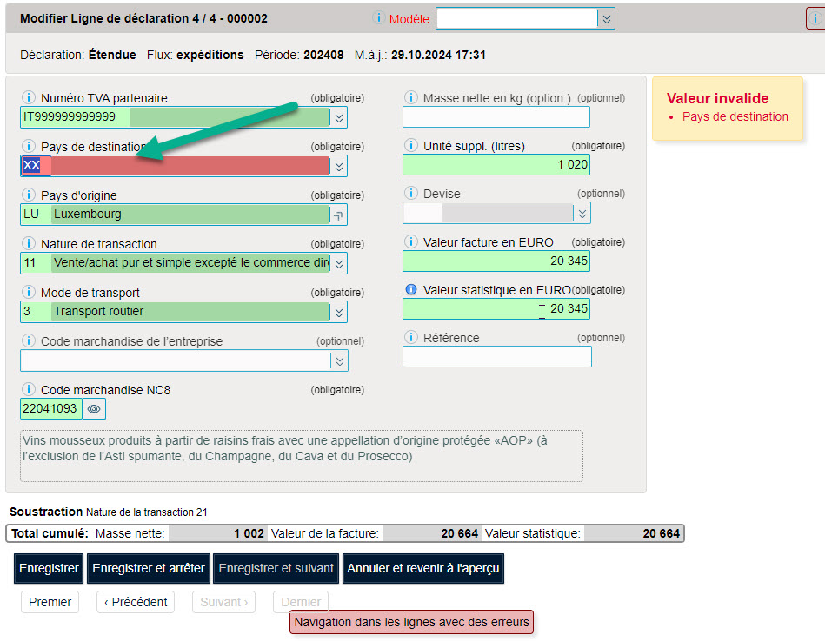
Task: Open Nature de transaction dropdown
Action: point(339,263)
